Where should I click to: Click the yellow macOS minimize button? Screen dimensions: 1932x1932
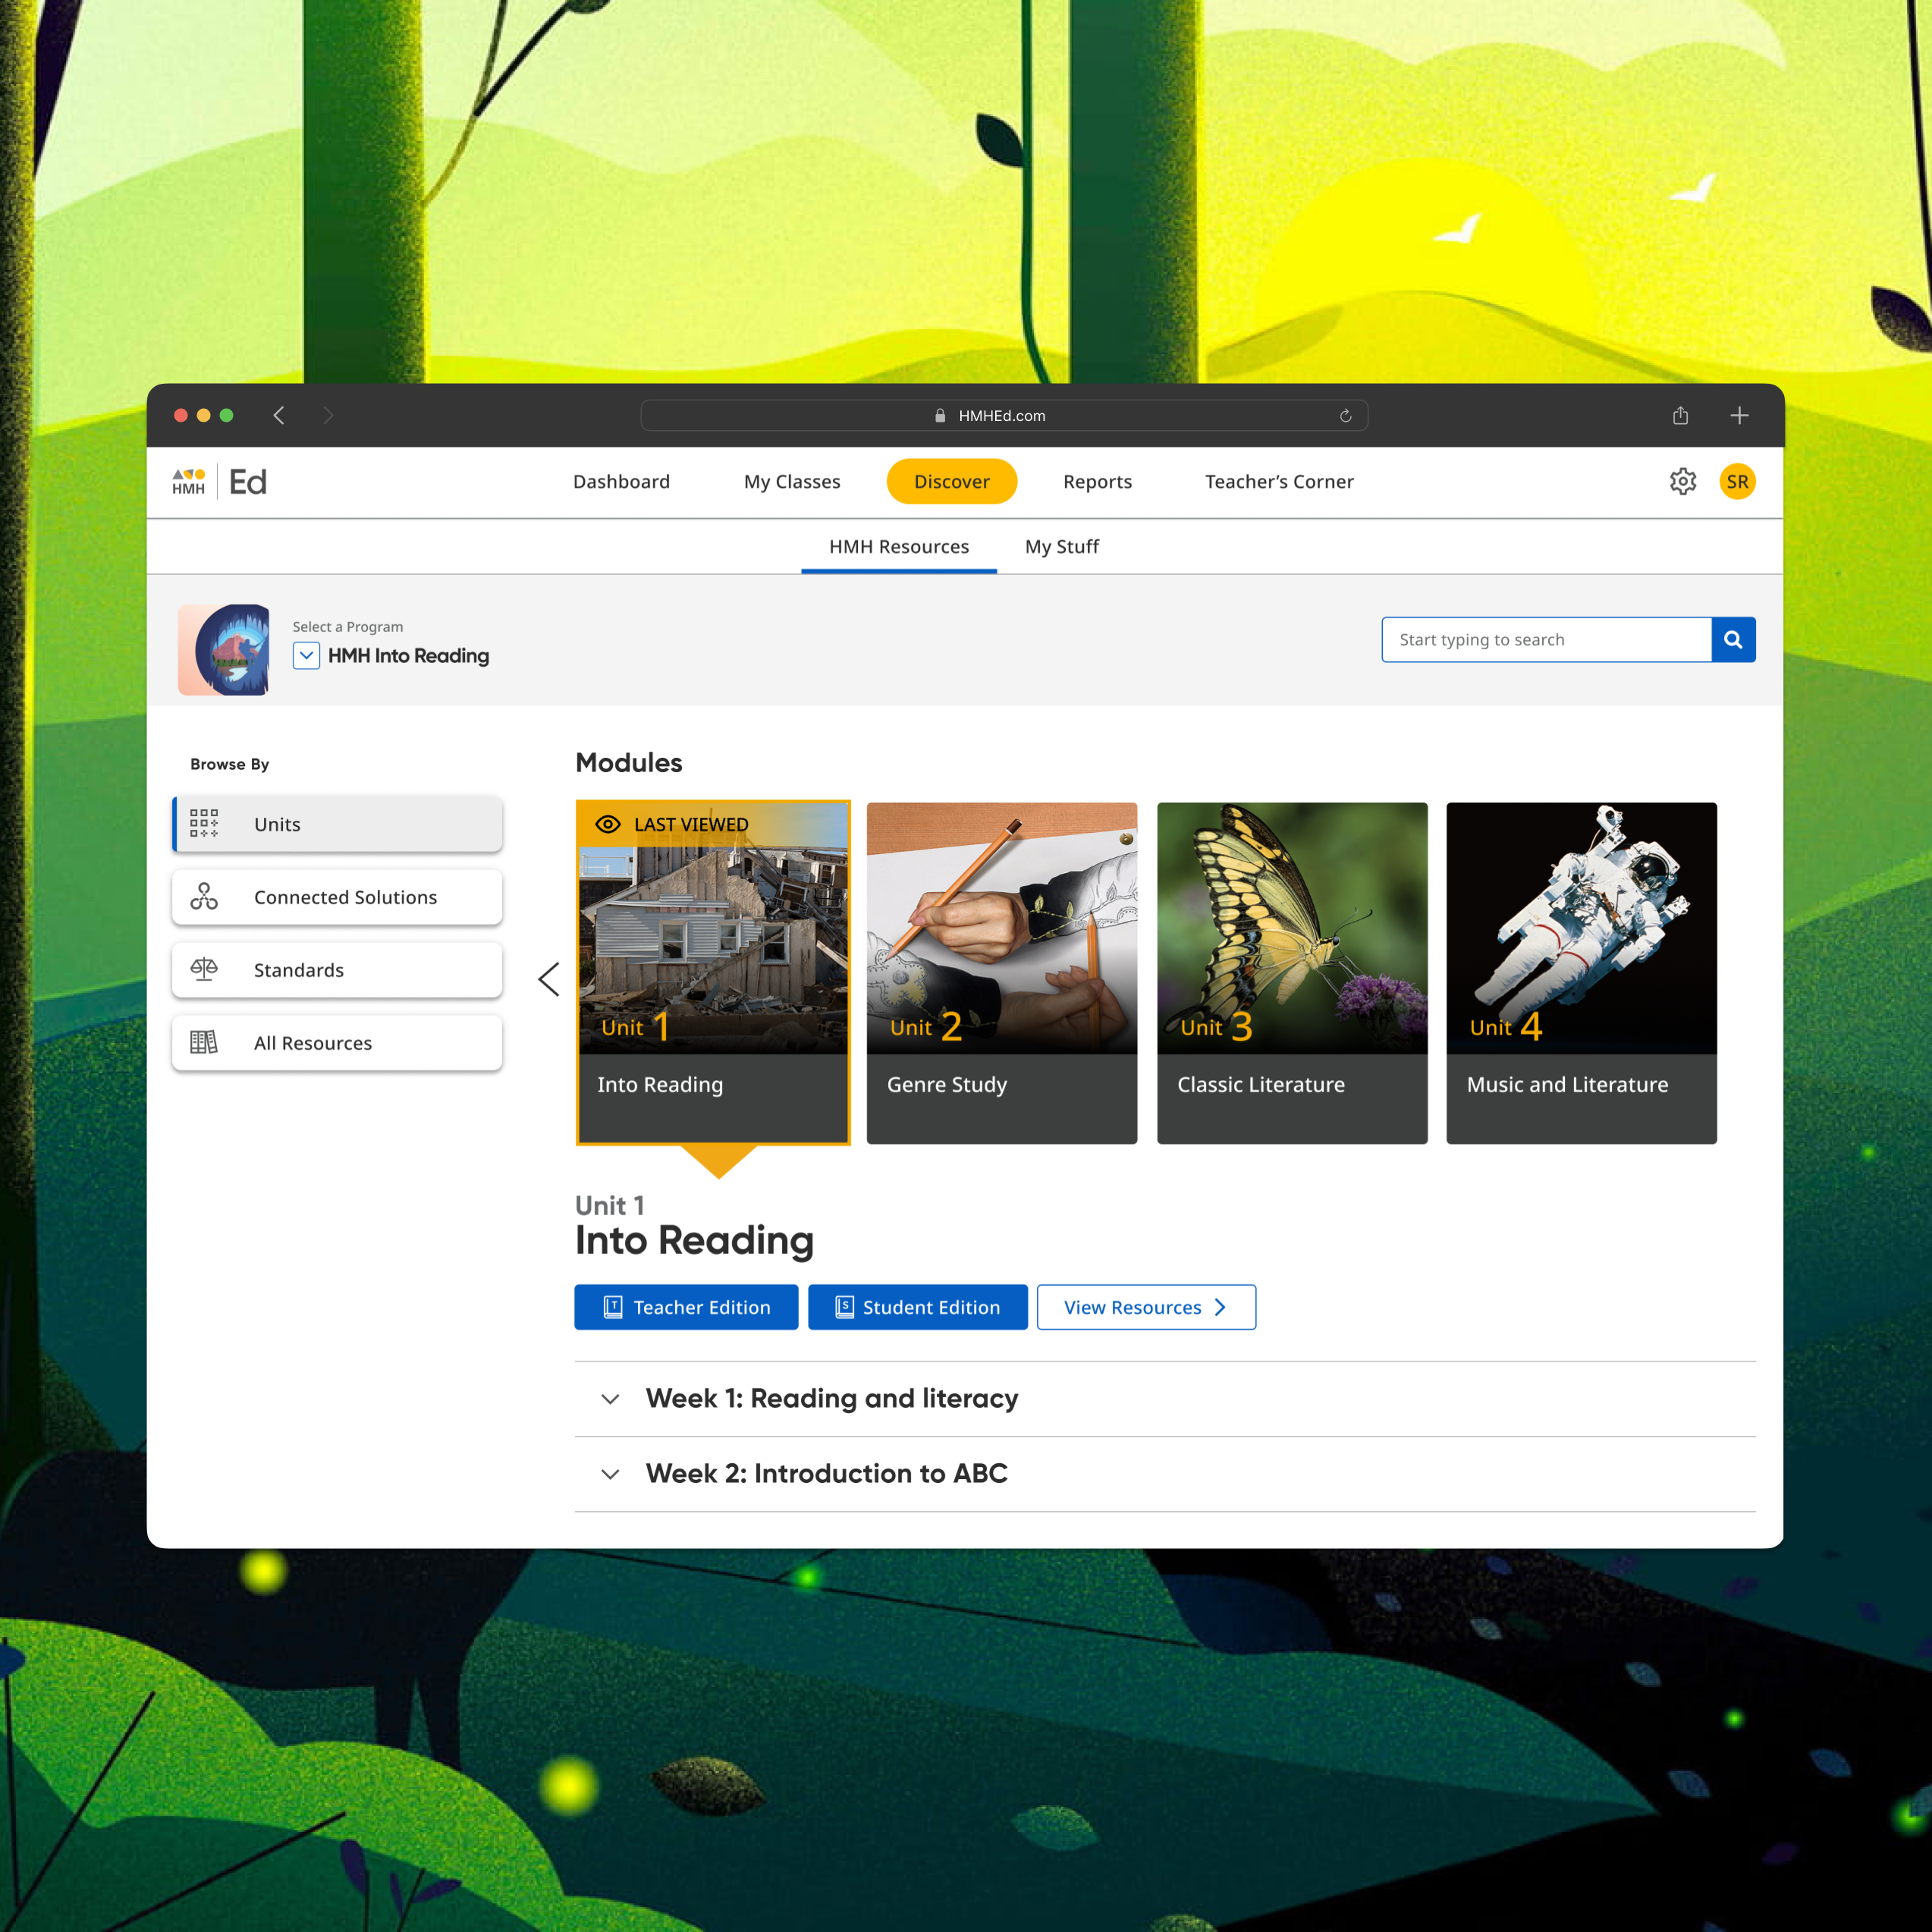coord(204,415)
